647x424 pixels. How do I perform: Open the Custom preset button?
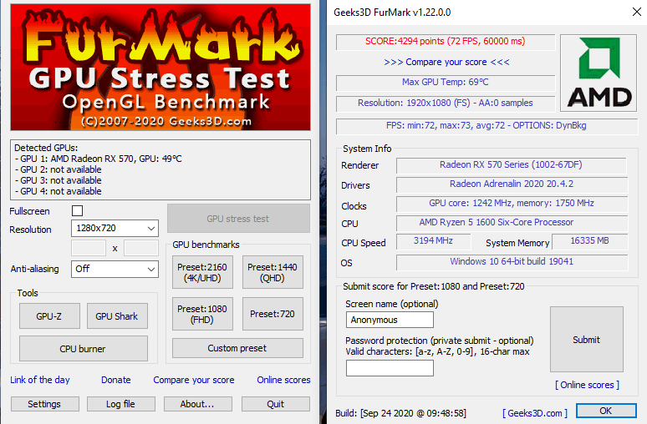coord(237,348)
